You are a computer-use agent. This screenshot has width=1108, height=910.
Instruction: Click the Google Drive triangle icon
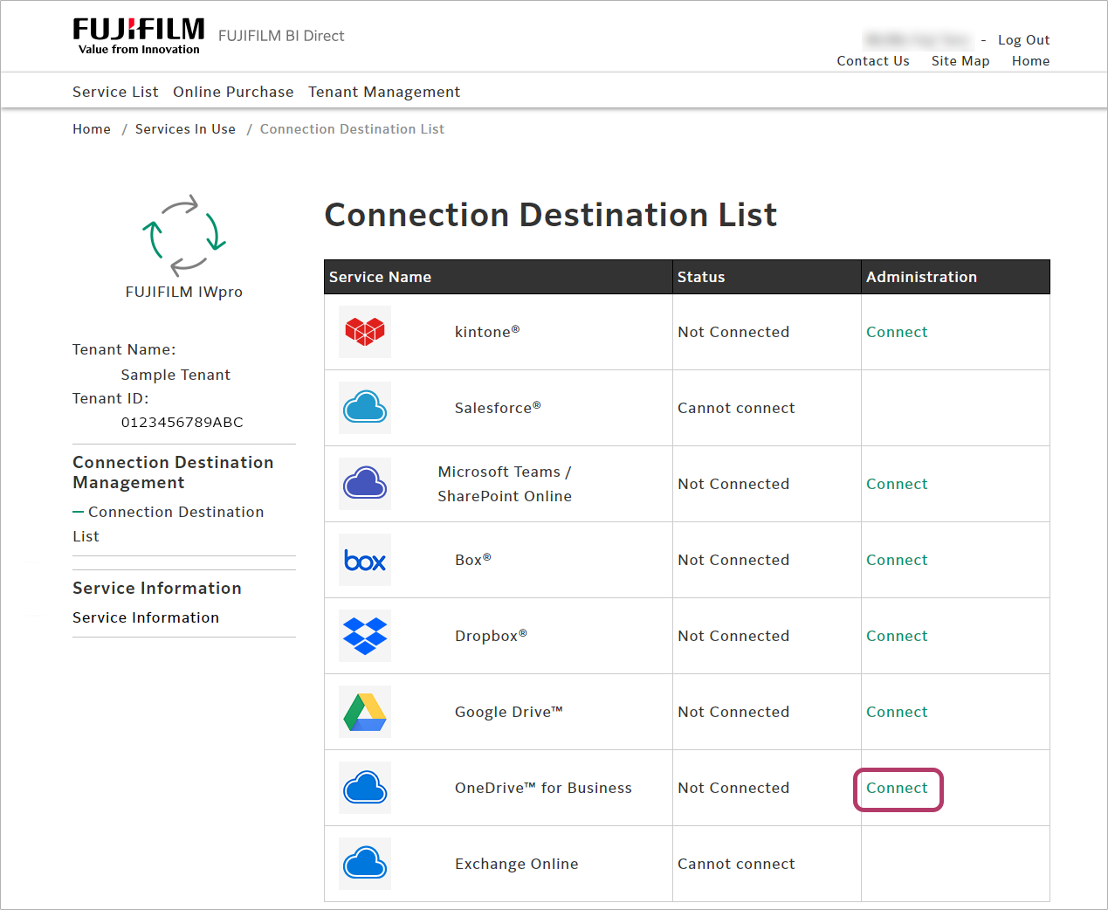[365, 712]
